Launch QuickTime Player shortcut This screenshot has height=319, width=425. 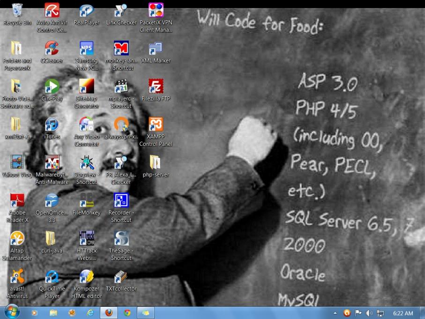[52, 276]
